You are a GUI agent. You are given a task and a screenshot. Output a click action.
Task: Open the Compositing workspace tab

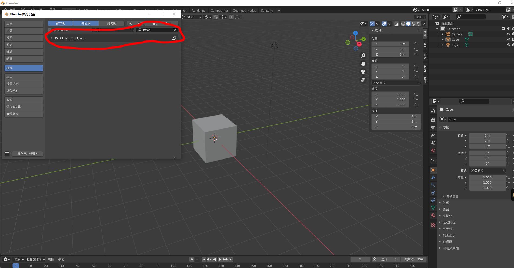(219, 11)
